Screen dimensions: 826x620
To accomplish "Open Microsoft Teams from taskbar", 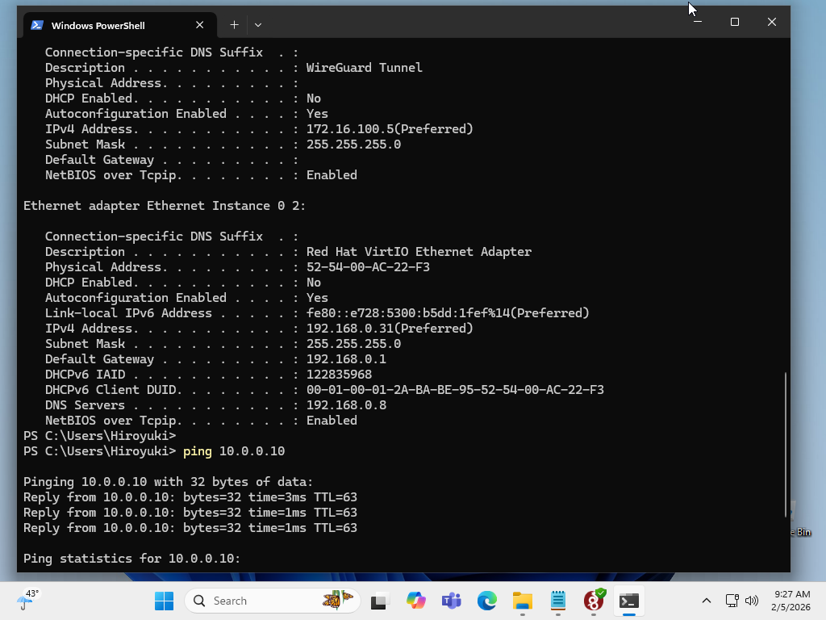I will point(452,601).
